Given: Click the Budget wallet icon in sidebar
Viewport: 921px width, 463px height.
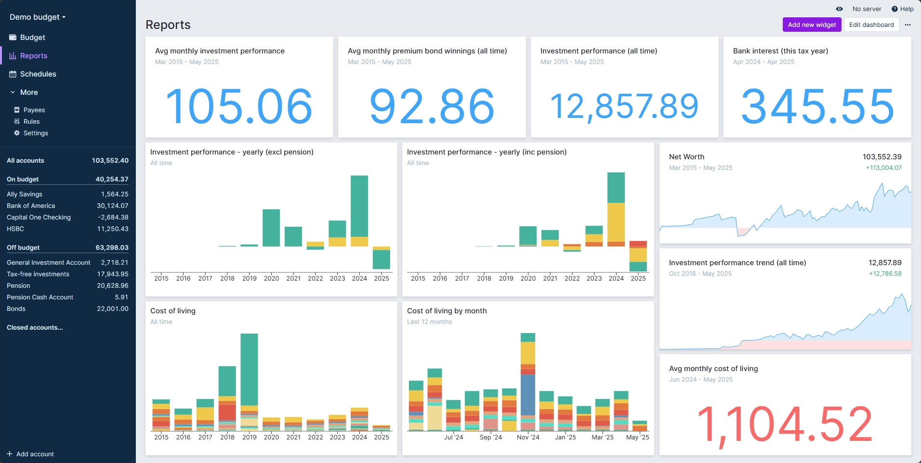Looking at the screenshot, I should pos(13,38).
